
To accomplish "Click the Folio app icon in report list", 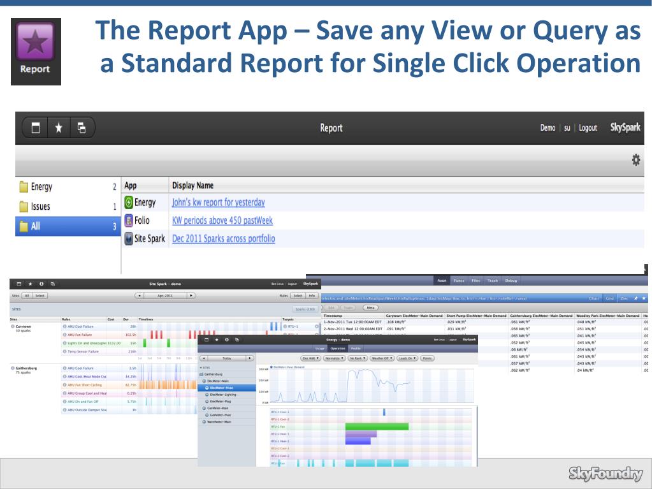I will tap(129, 221).
